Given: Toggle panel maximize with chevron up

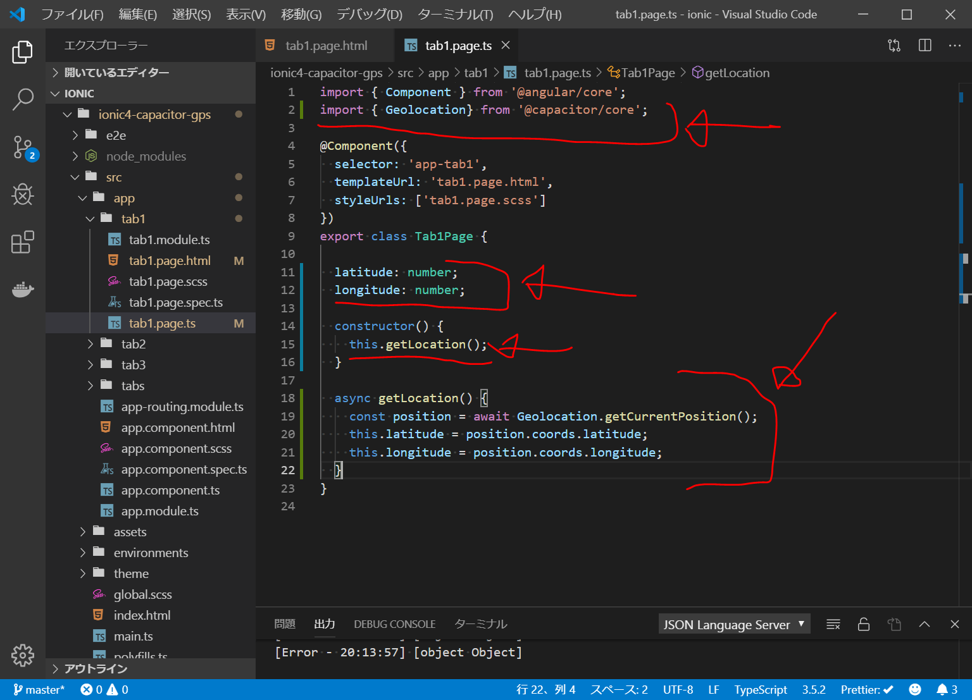Looking at the screenshot, I should point(924,625).
